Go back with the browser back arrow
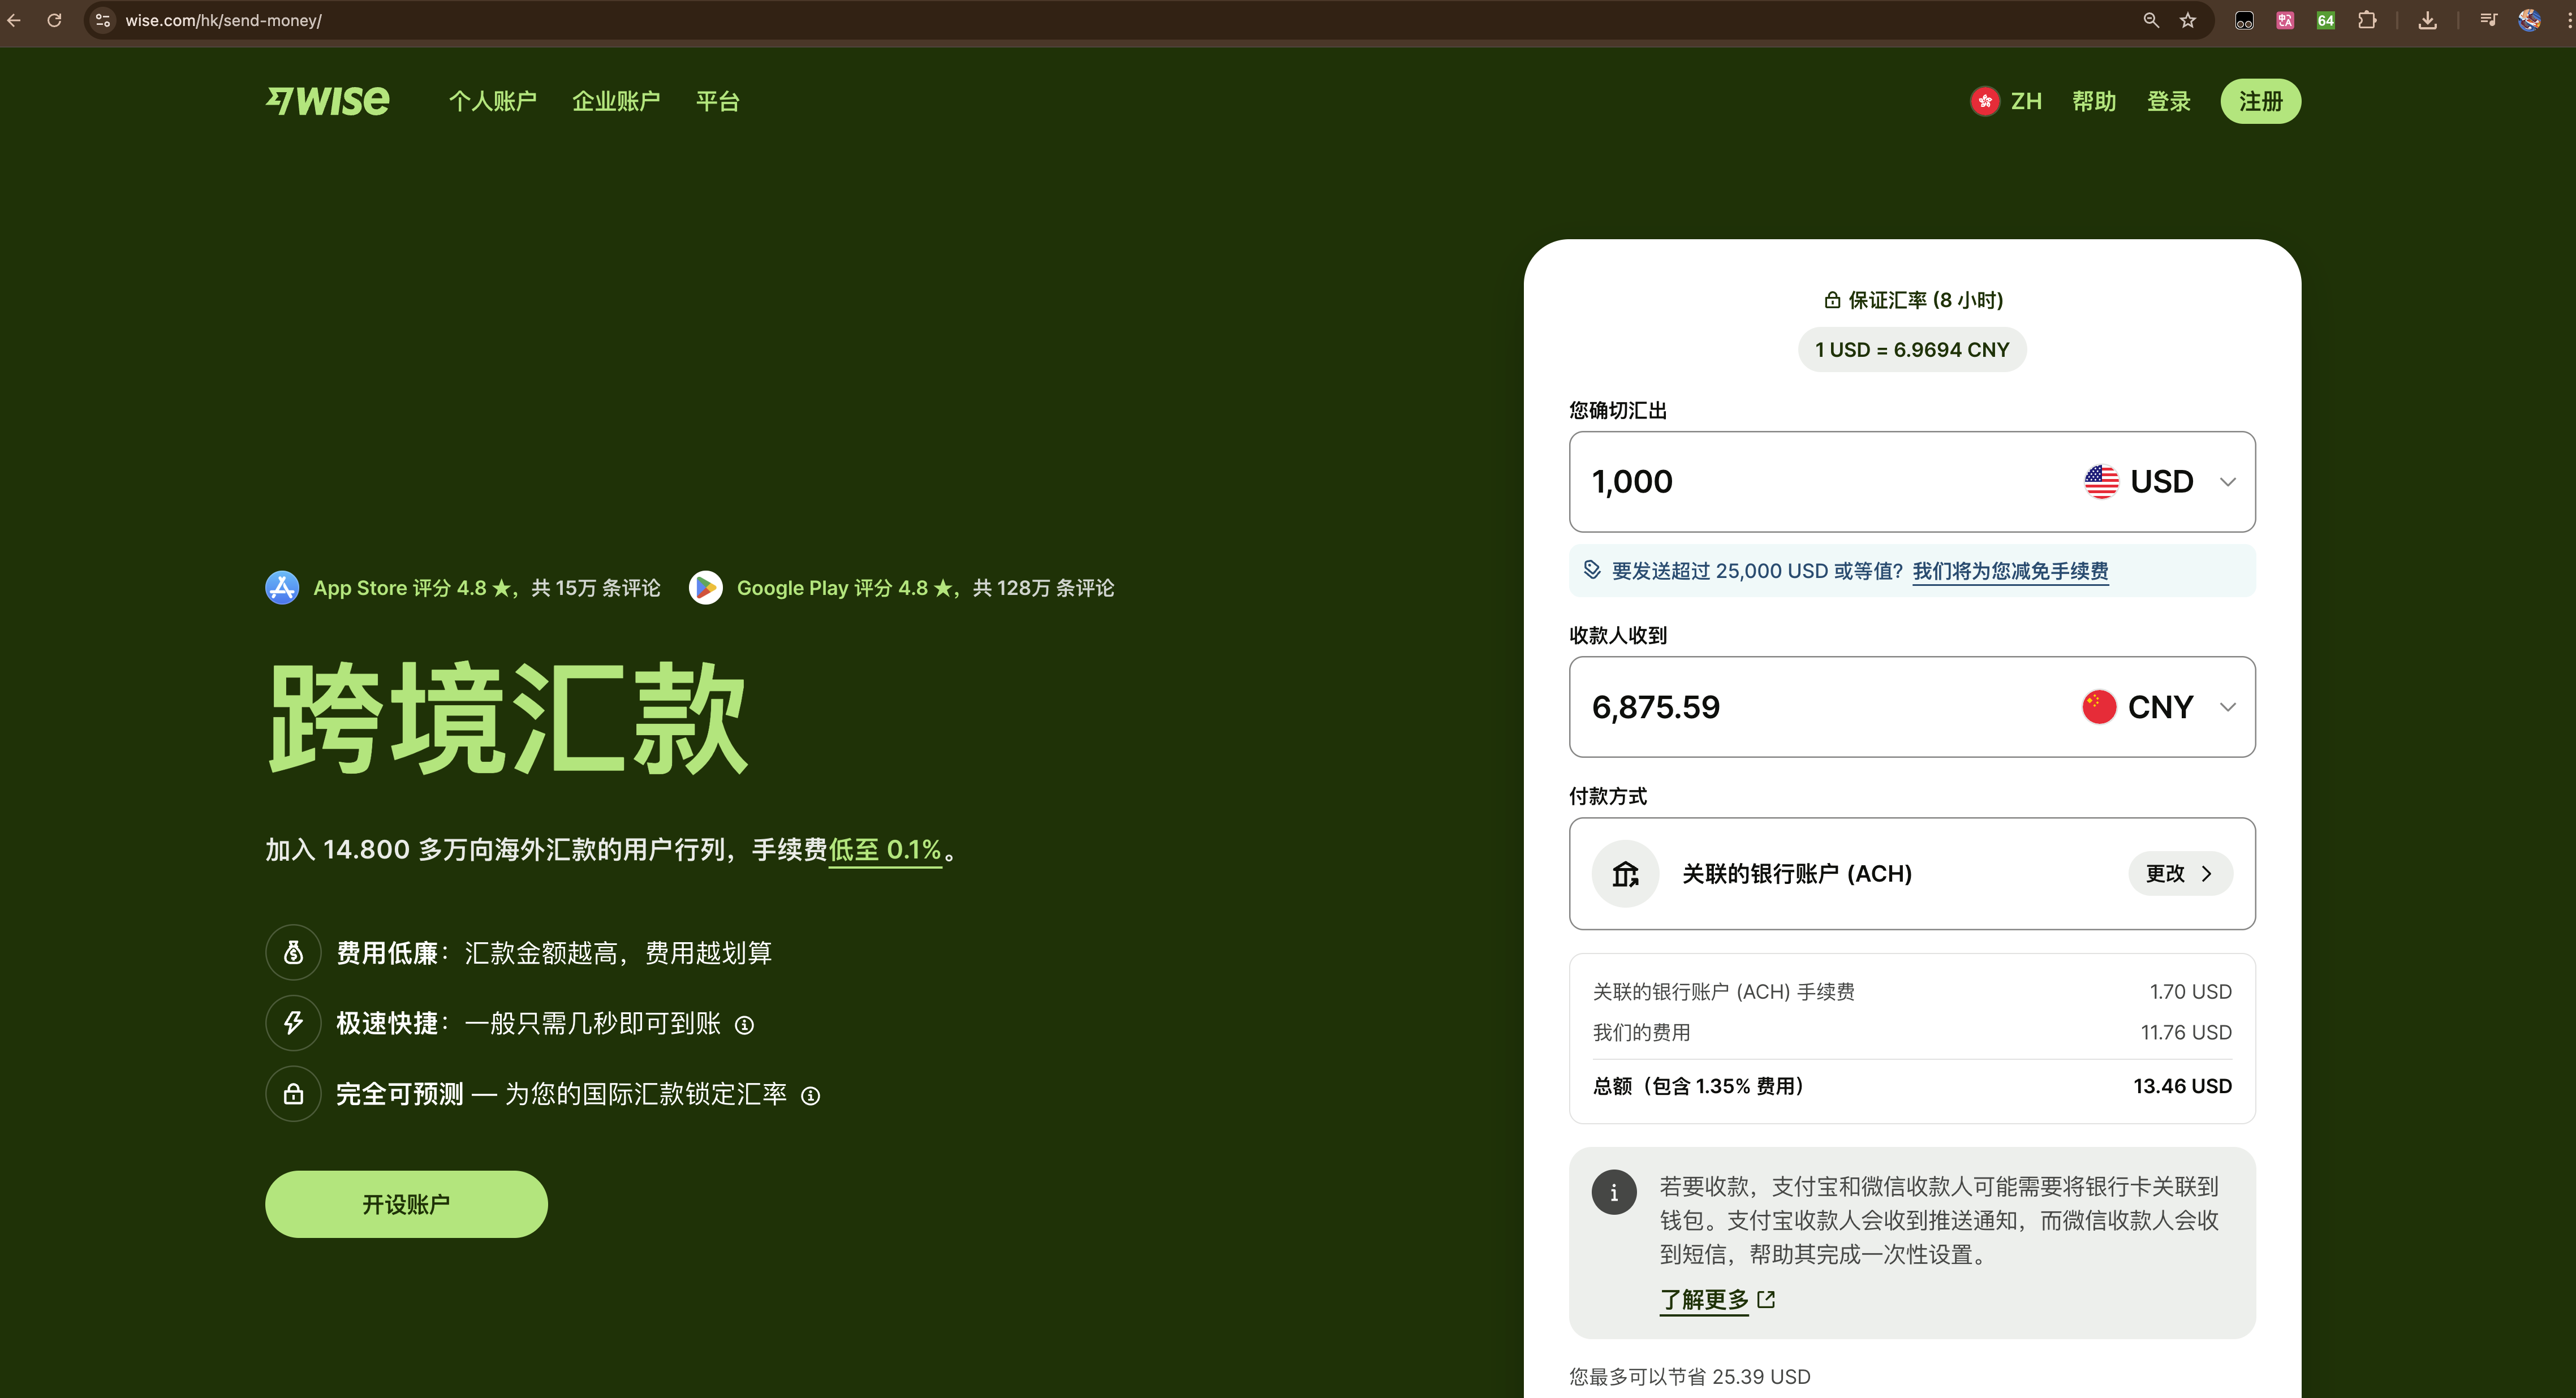This screenshot has width=2576, height=1398. point(14,20)
